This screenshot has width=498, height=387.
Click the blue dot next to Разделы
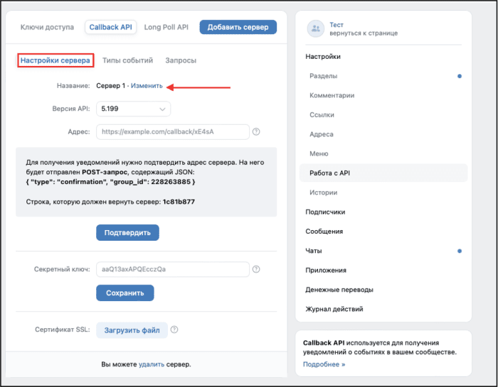click(460, 76)
